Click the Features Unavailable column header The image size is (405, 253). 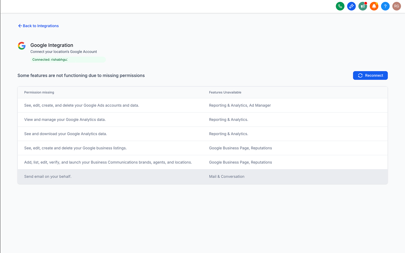coord(225,92)
